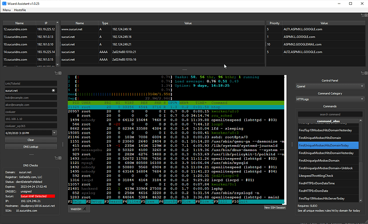Float the DNS records panel at top right
The height and width of the screenshot is (224, 368).
click(362, 15)
